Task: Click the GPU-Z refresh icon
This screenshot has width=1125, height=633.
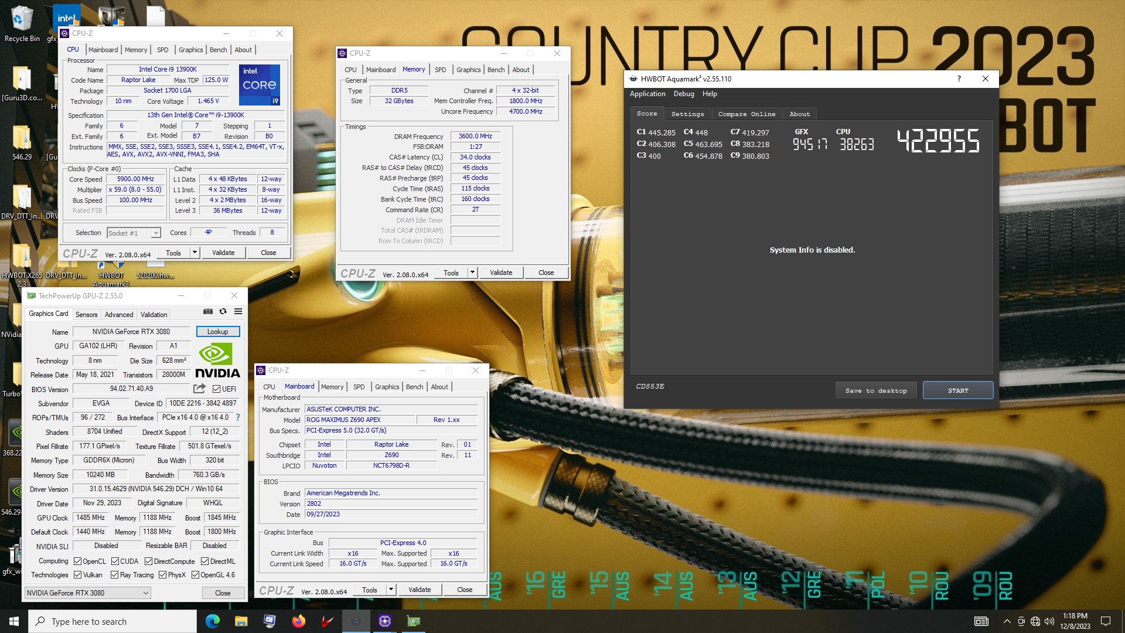Action: click(x=223, y=311)
